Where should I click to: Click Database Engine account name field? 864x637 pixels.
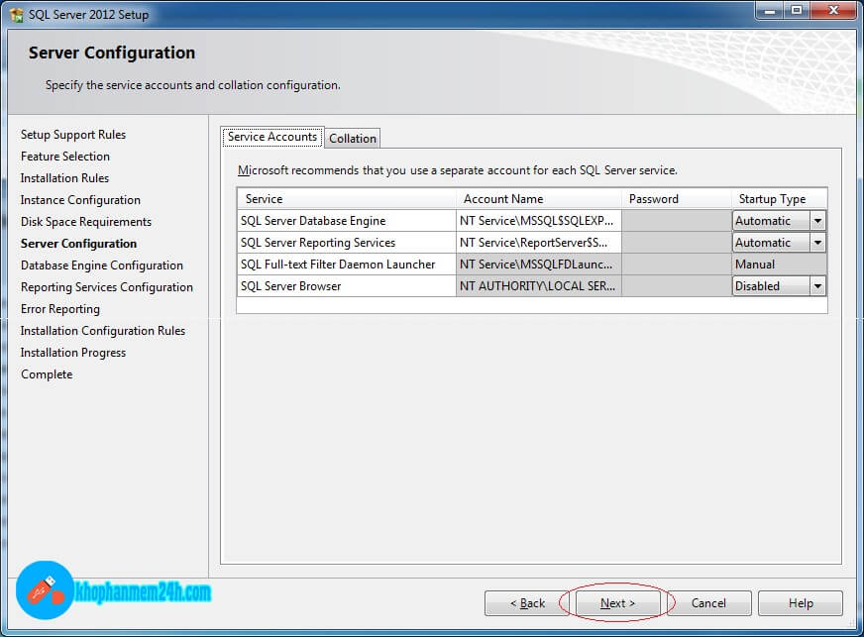click(x=538, y=221)
